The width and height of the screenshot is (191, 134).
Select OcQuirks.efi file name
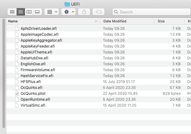[32, 88]
